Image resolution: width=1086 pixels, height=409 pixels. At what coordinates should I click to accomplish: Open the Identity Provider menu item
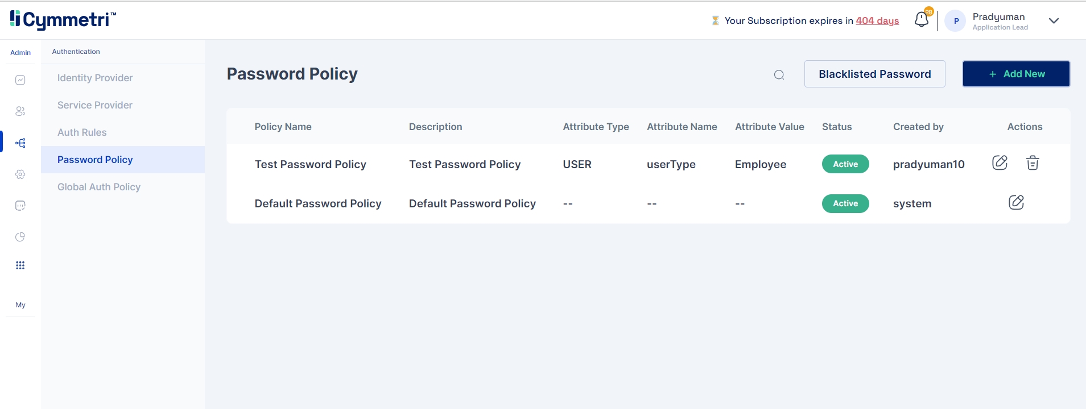click(95, 78)
